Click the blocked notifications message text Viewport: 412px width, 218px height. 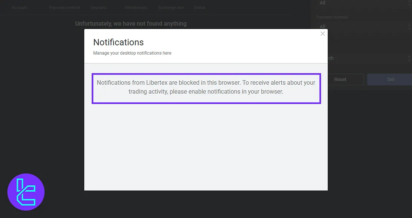click(x=206, y=87)
